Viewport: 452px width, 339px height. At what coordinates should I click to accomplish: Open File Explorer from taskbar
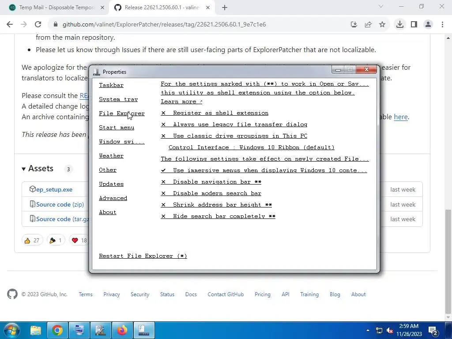pos(36,330)
